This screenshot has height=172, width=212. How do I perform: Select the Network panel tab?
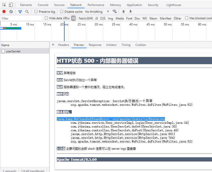pyautogui.click(x=76, y=5)
